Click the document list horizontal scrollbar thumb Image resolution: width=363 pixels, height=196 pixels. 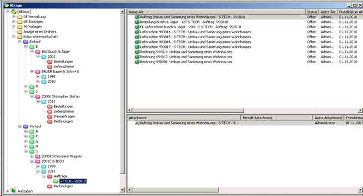[188, 110]
